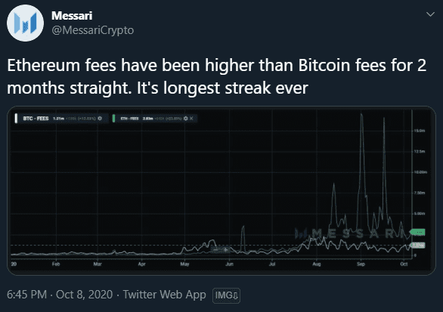This screenshot has height=312, width=443.
Task: Open the Messari display name
Action: [72, 16]
